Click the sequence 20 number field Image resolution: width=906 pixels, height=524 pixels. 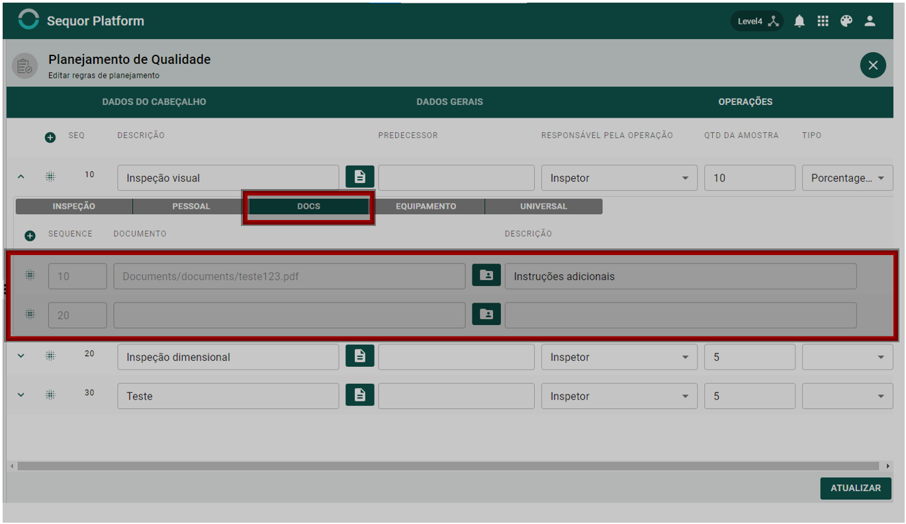77,315
